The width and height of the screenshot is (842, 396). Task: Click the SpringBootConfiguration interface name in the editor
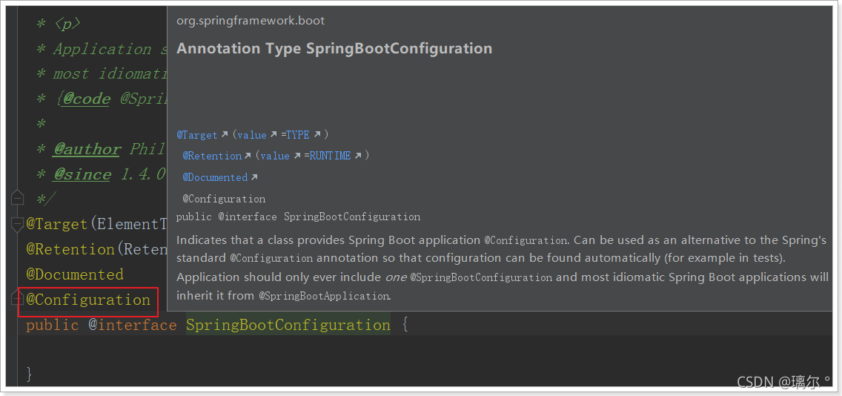(288, 325)
